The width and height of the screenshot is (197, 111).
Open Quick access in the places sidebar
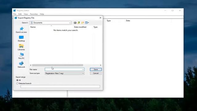(x=21, y=30)
